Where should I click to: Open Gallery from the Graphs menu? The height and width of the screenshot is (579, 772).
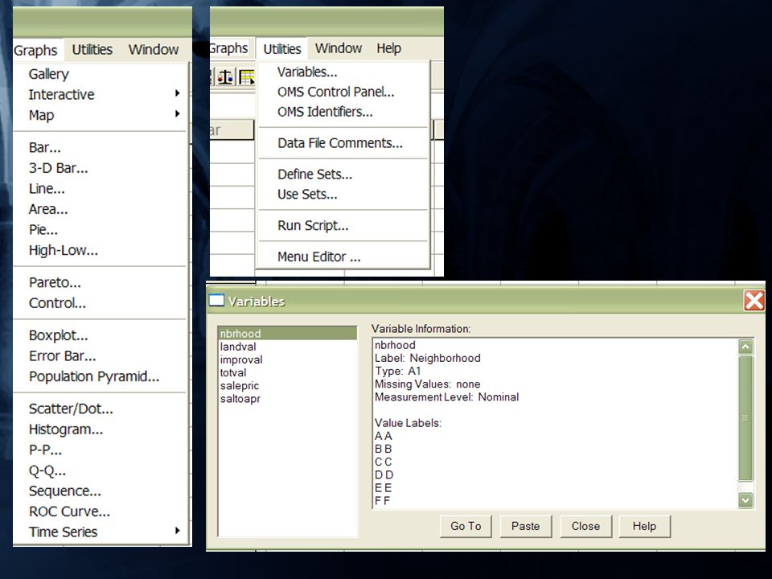(49, 74)
